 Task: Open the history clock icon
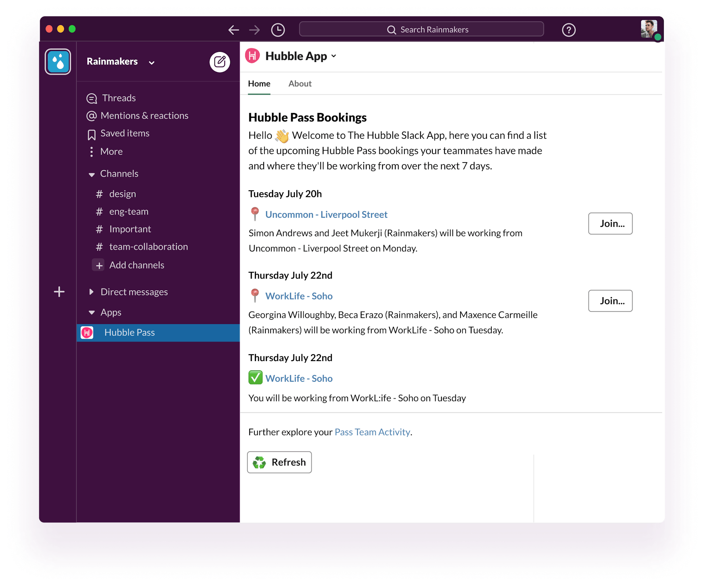(278, 30)
